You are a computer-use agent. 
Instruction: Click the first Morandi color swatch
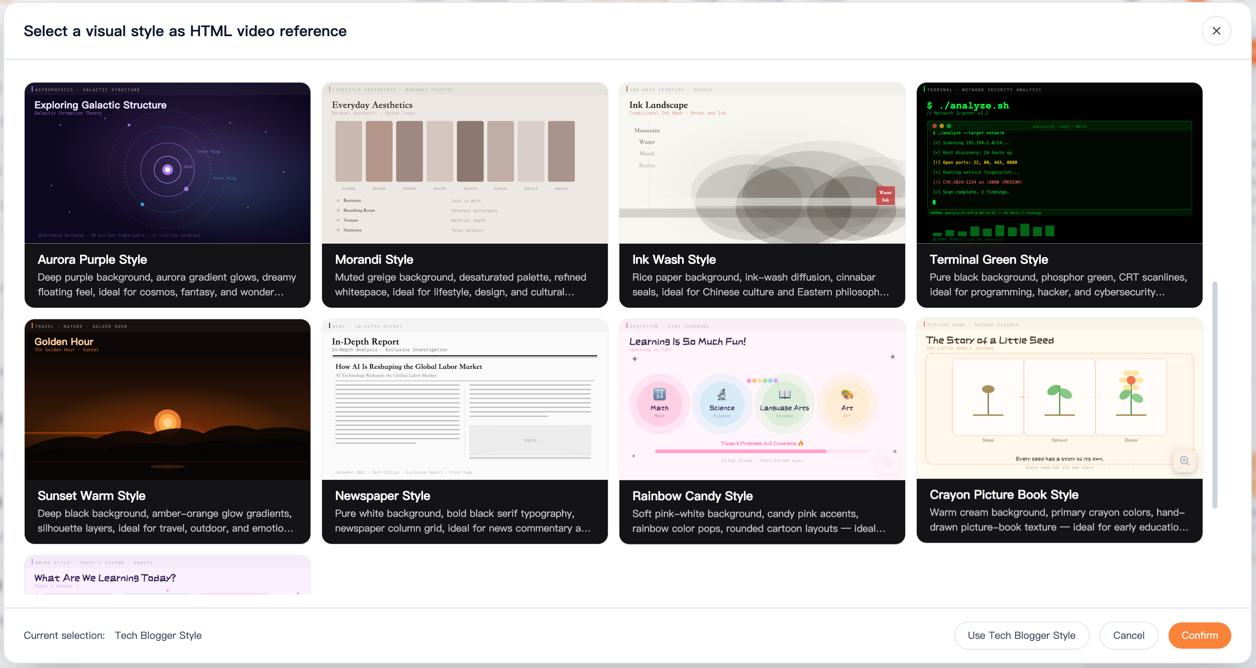point(349,151)
